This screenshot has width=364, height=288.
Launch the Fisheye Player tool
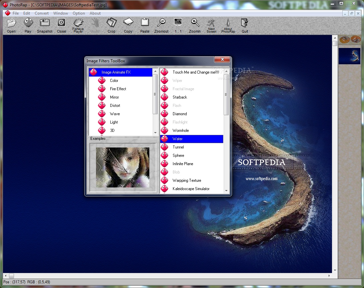point(78,26)
